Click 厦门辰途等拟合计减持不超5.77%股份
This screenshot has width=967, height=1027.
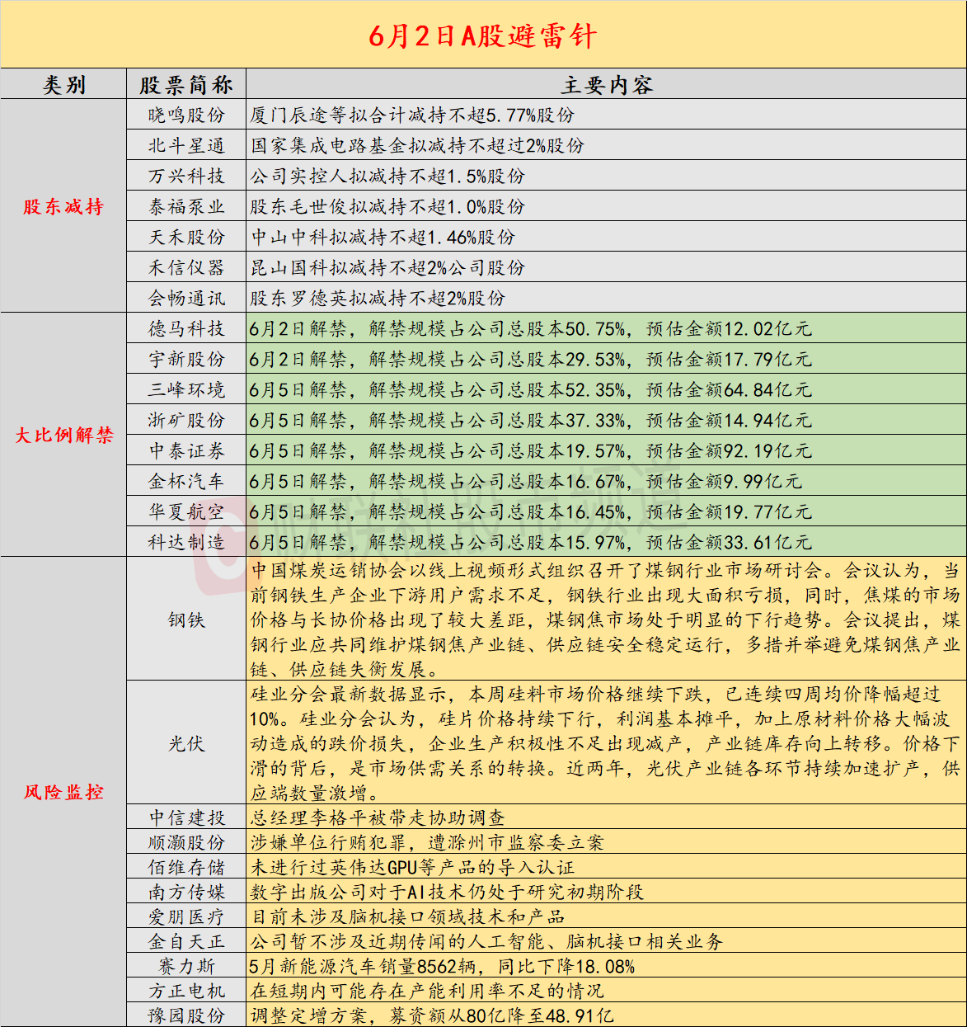(412, 115)
